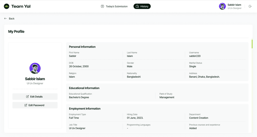This screenshot has height=137, width=257.
Task: Click the logout icon in header
Action: click(x=250, y=6)
